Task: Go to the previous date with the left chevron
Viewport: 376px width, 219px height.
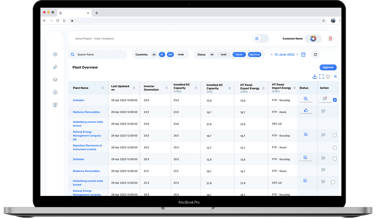Action: (x=272, y=55)
